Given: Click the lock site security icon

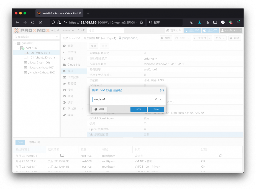Looking at the screenshot, I should [59, 22].
